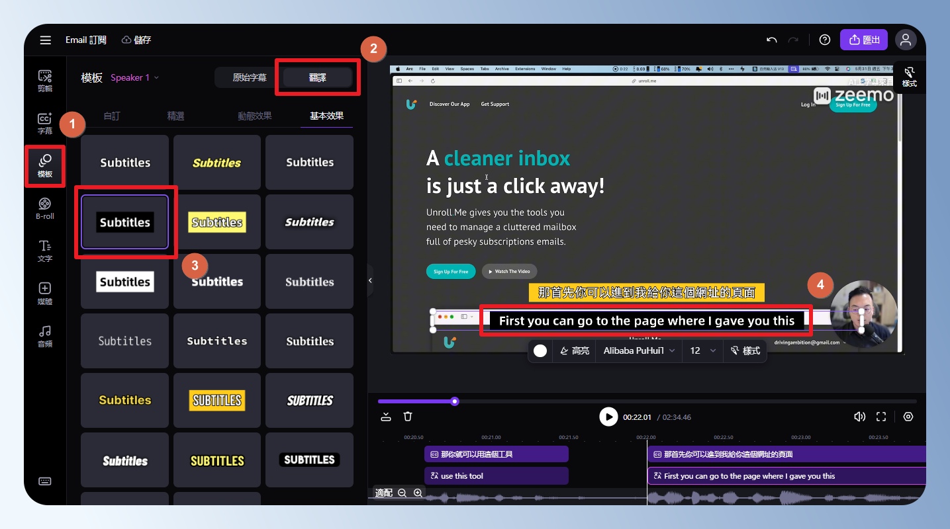This screenshot has height=529, width=950.
Task: Delete selected clip with trash icon
Action: click(x=408, y=417)
